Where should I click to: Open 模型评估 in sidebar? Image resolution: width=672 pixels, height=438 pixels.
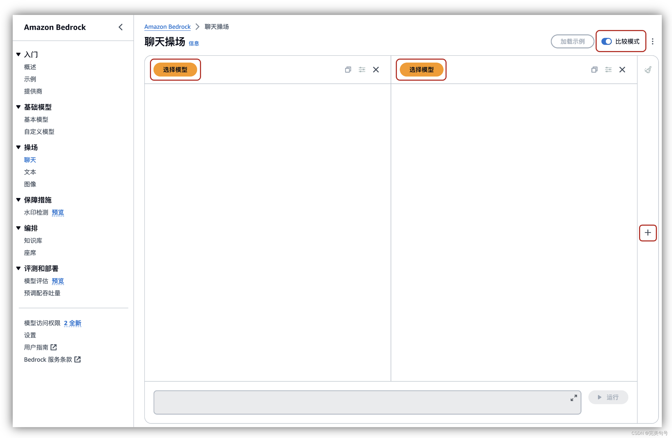pos(36,281)
